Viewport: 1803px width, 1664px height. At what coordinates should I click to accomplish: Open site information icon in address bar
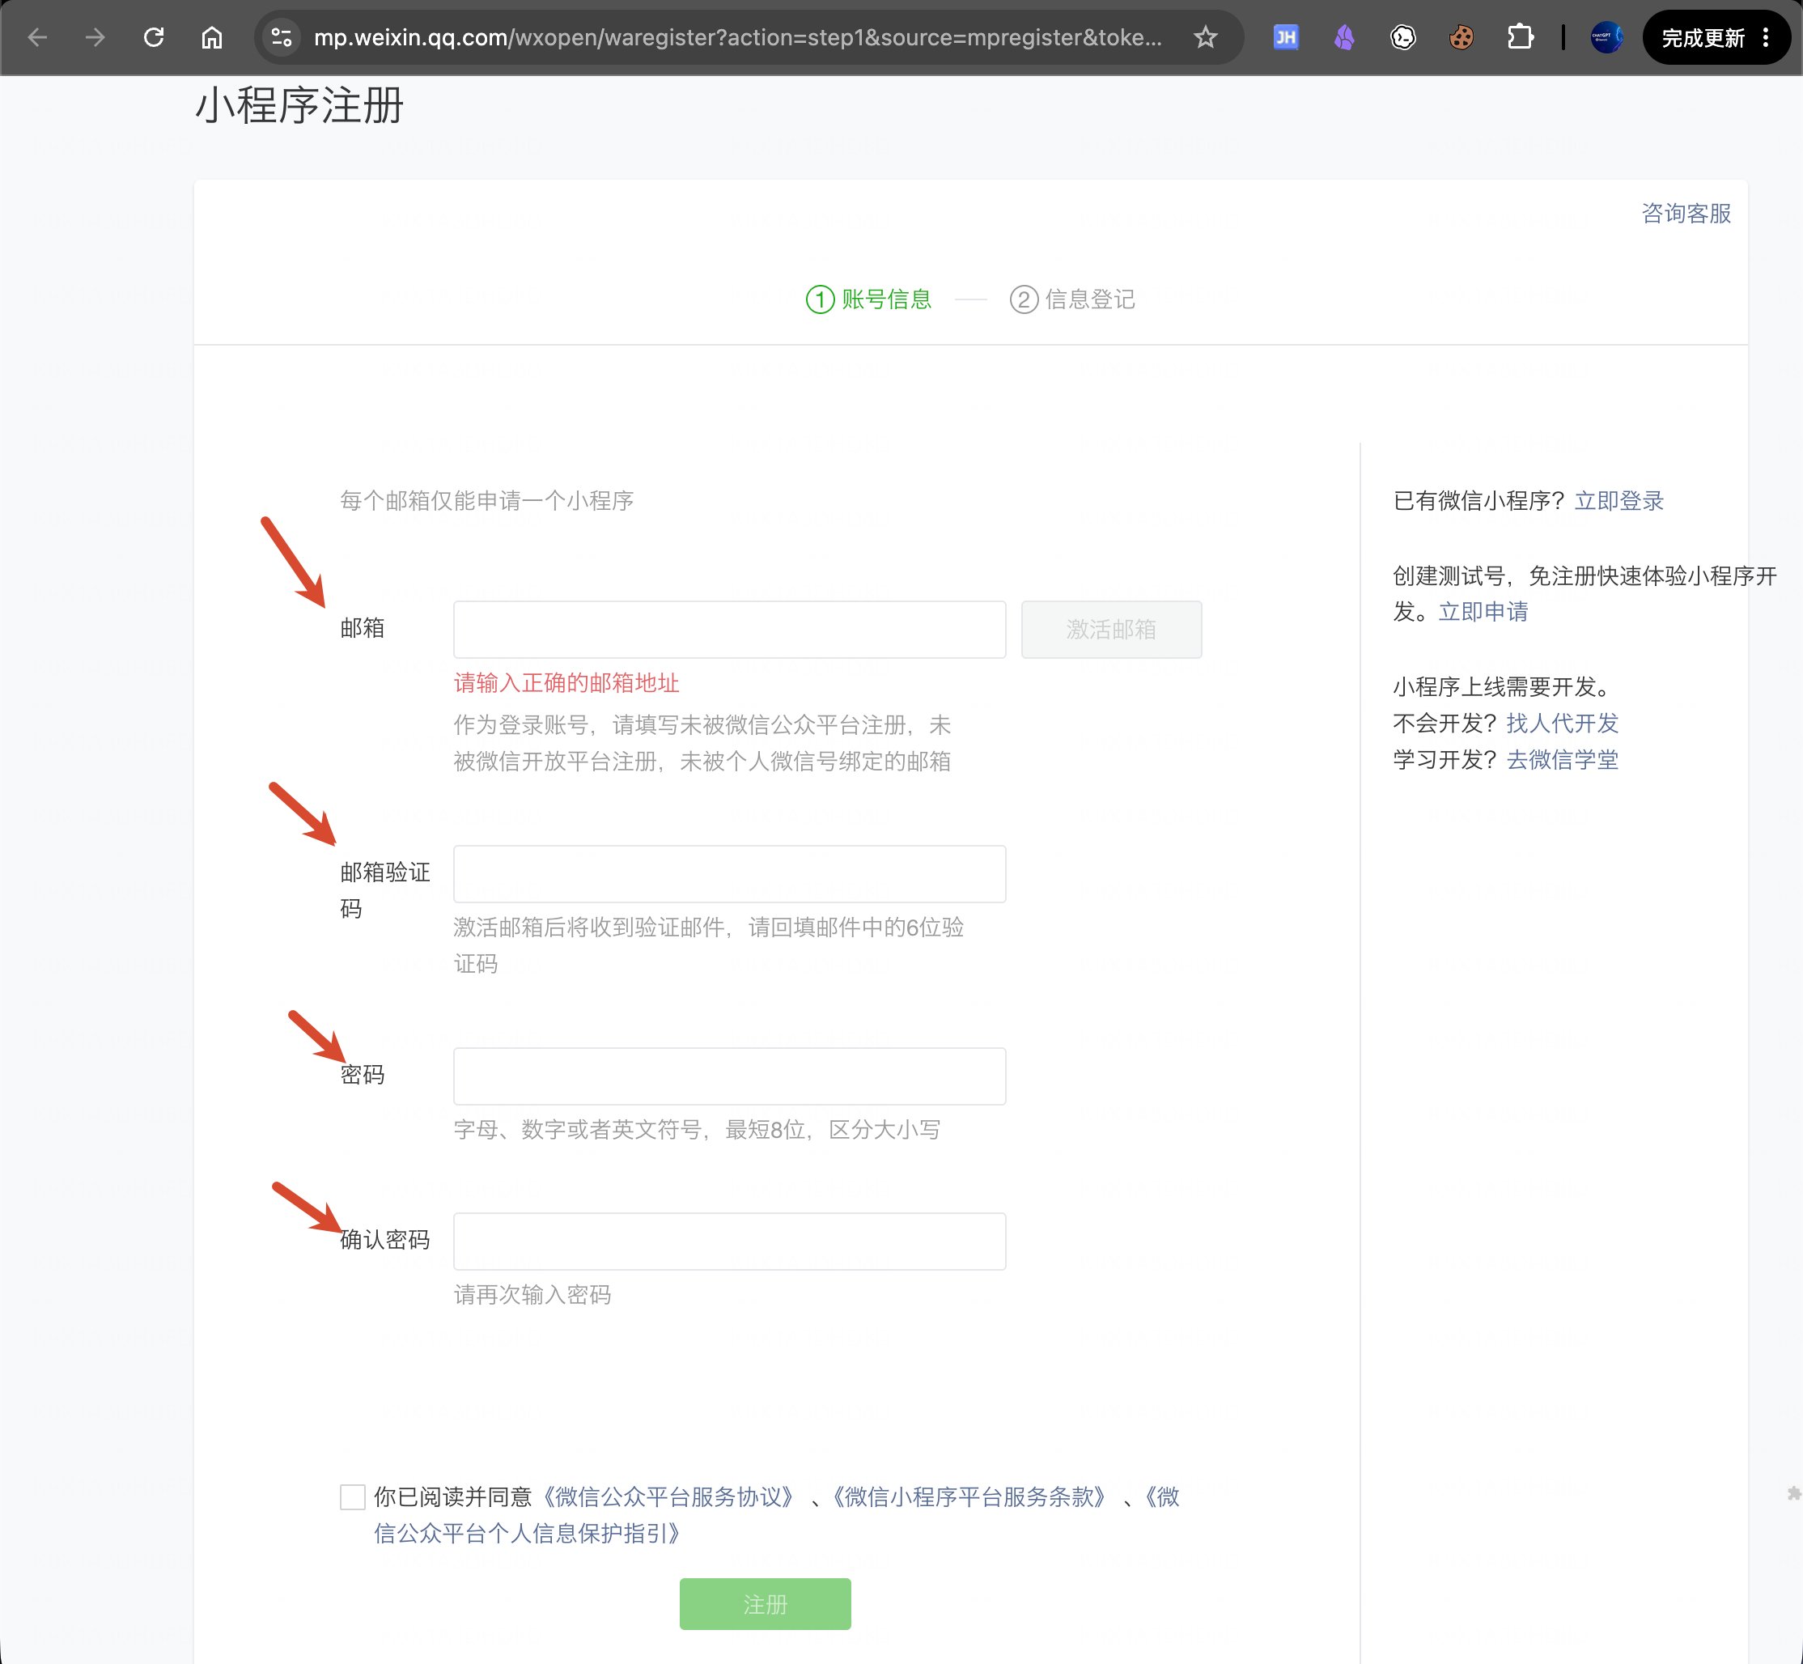click(x=282, y=38)
